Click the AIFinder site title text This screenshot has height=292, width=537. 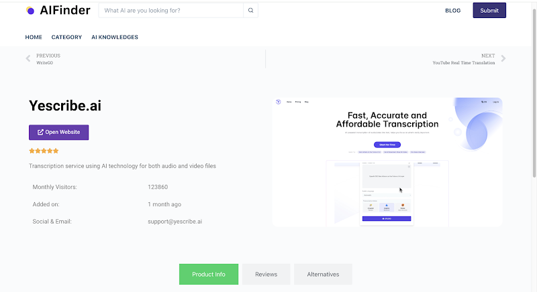(x=65, y=10)
